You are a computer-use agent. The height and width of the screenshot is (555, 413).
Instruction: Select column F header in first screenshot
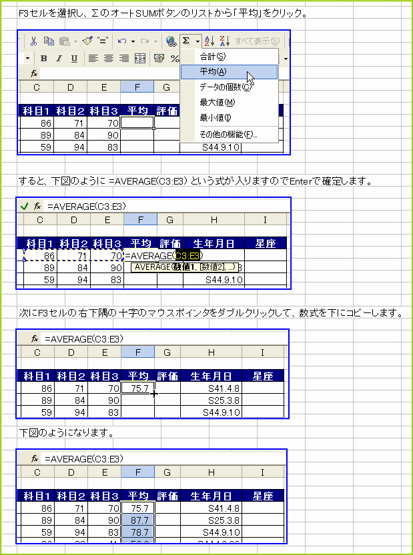pos(137,87)
